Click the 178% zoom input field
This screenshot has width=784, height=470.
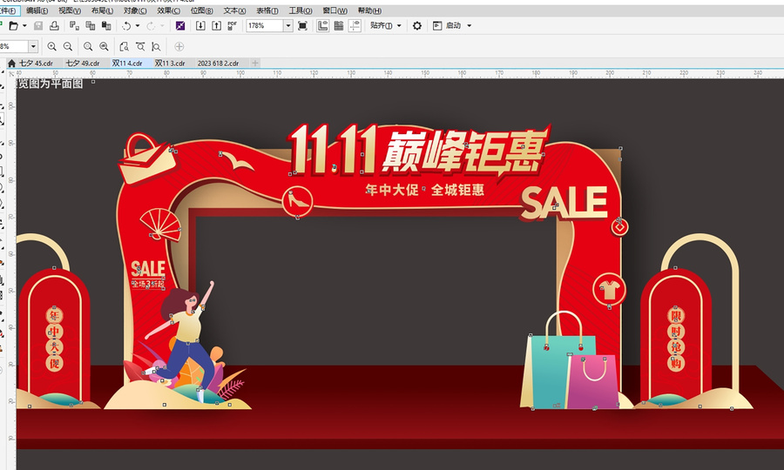[265, 25]
